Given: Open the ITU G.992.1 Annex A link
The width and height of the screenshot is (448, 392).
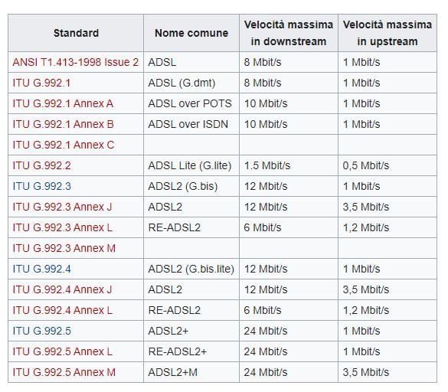Looking at the screenshot, I should point(63,103).
